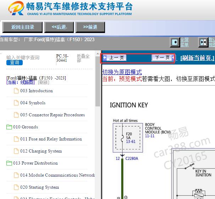The width and height of the screenshot is (215, 199).
Task: Open 020 Starting System document
Action: (x=40, y=187)
